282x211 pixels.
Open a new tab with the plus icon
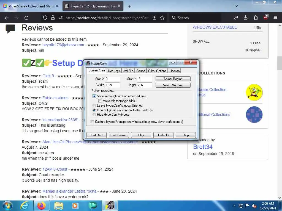[129, 6]
